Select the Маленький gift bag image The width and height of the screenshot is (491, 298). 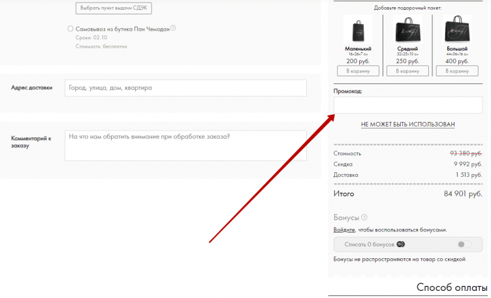358,29
